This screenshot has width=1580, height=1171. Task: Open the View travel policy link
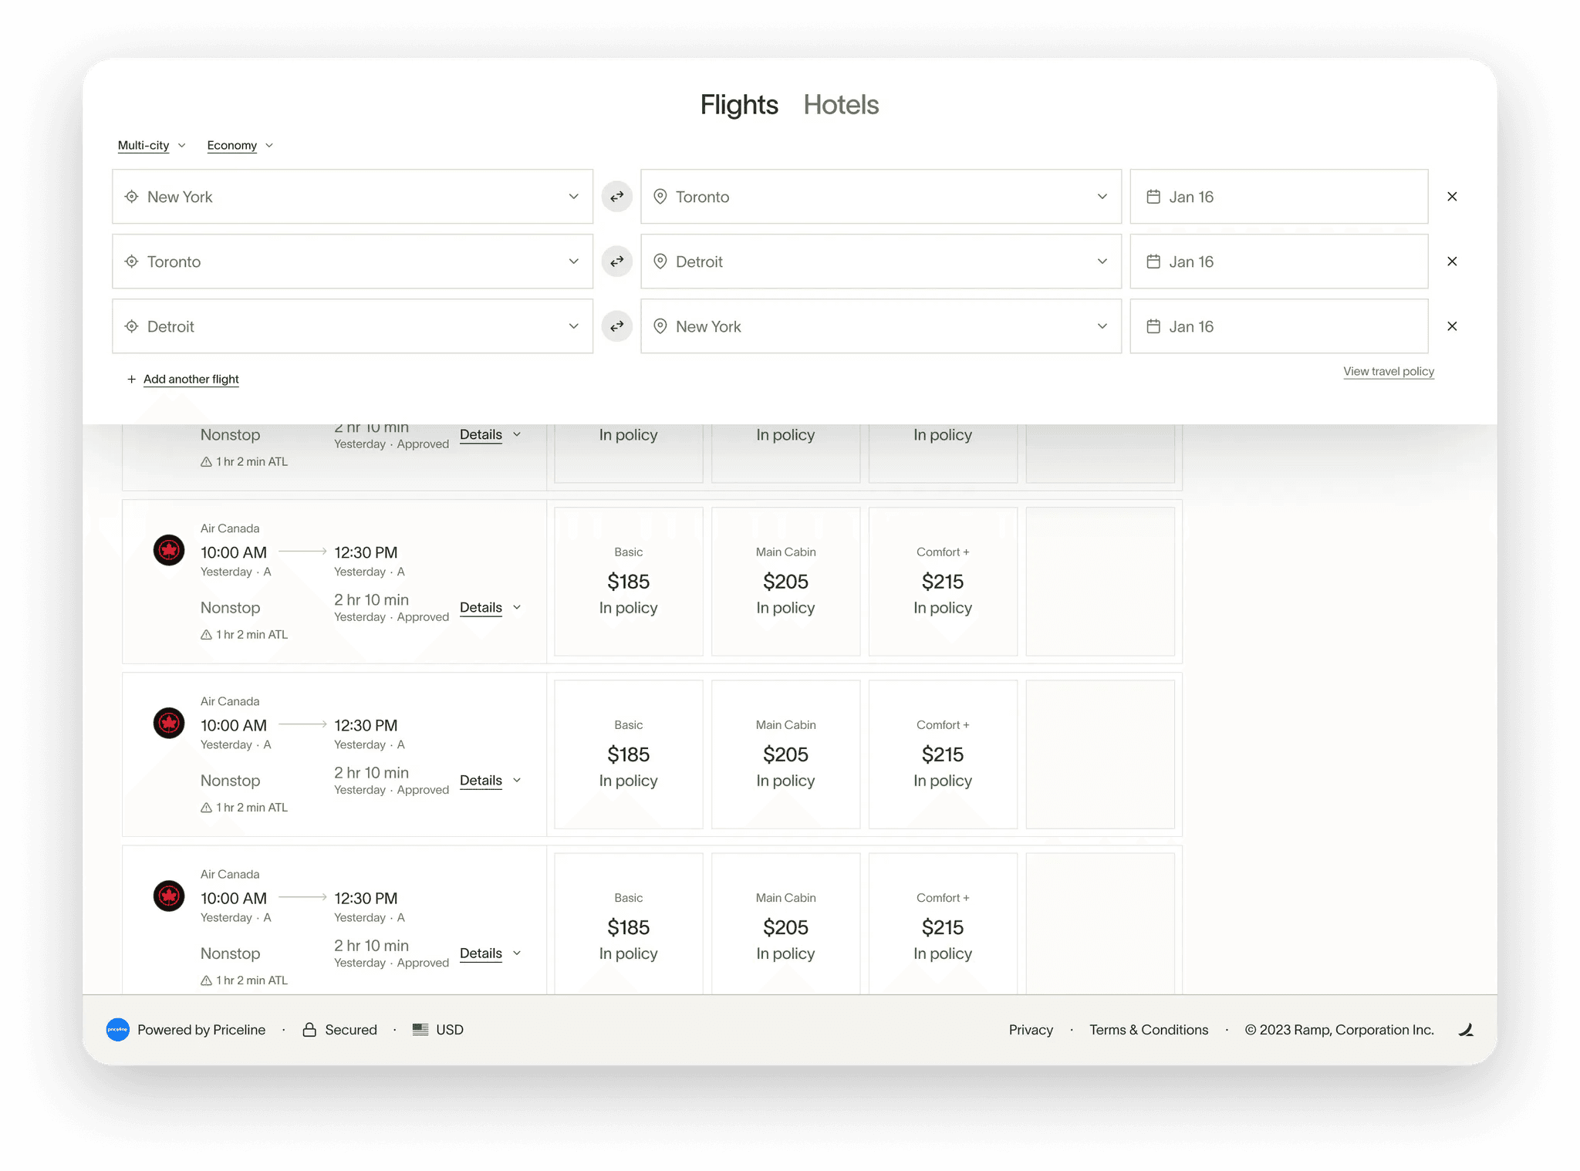point(1389,371)
